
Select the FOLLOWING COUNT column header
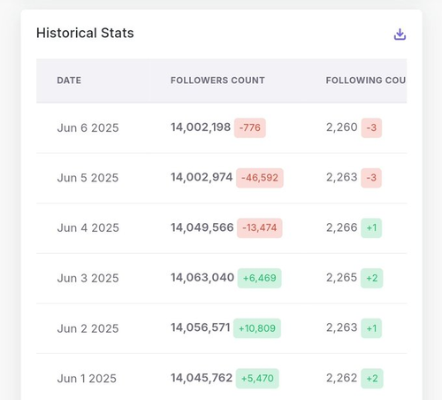pos(366,81)
